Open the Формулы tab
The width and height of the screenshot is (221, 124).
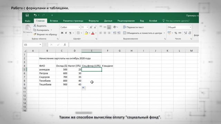click(x=94, y=21)
